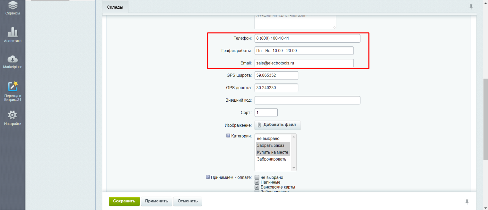Check the не выбрано payment checkbox

tap(257, 177)
